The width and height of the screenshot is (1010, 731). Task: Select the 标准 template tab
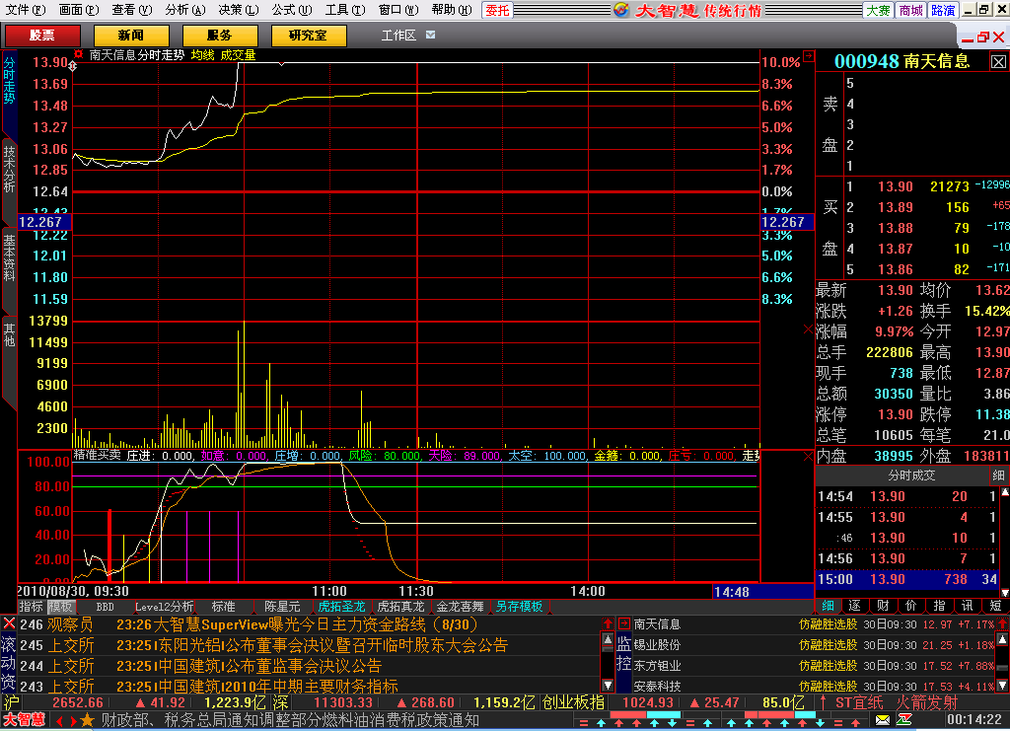tap(224, 607)
